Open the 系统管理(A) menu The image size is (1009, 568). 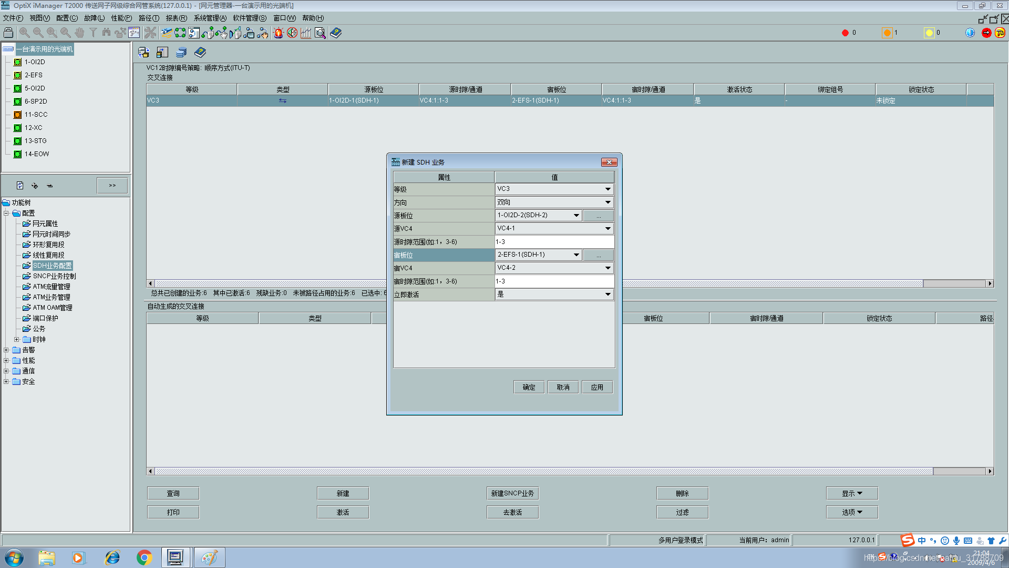(x=210, y=18)
